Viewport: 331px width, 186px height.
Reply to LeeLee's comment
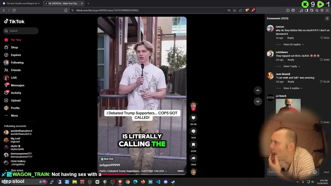click(290, 38)
